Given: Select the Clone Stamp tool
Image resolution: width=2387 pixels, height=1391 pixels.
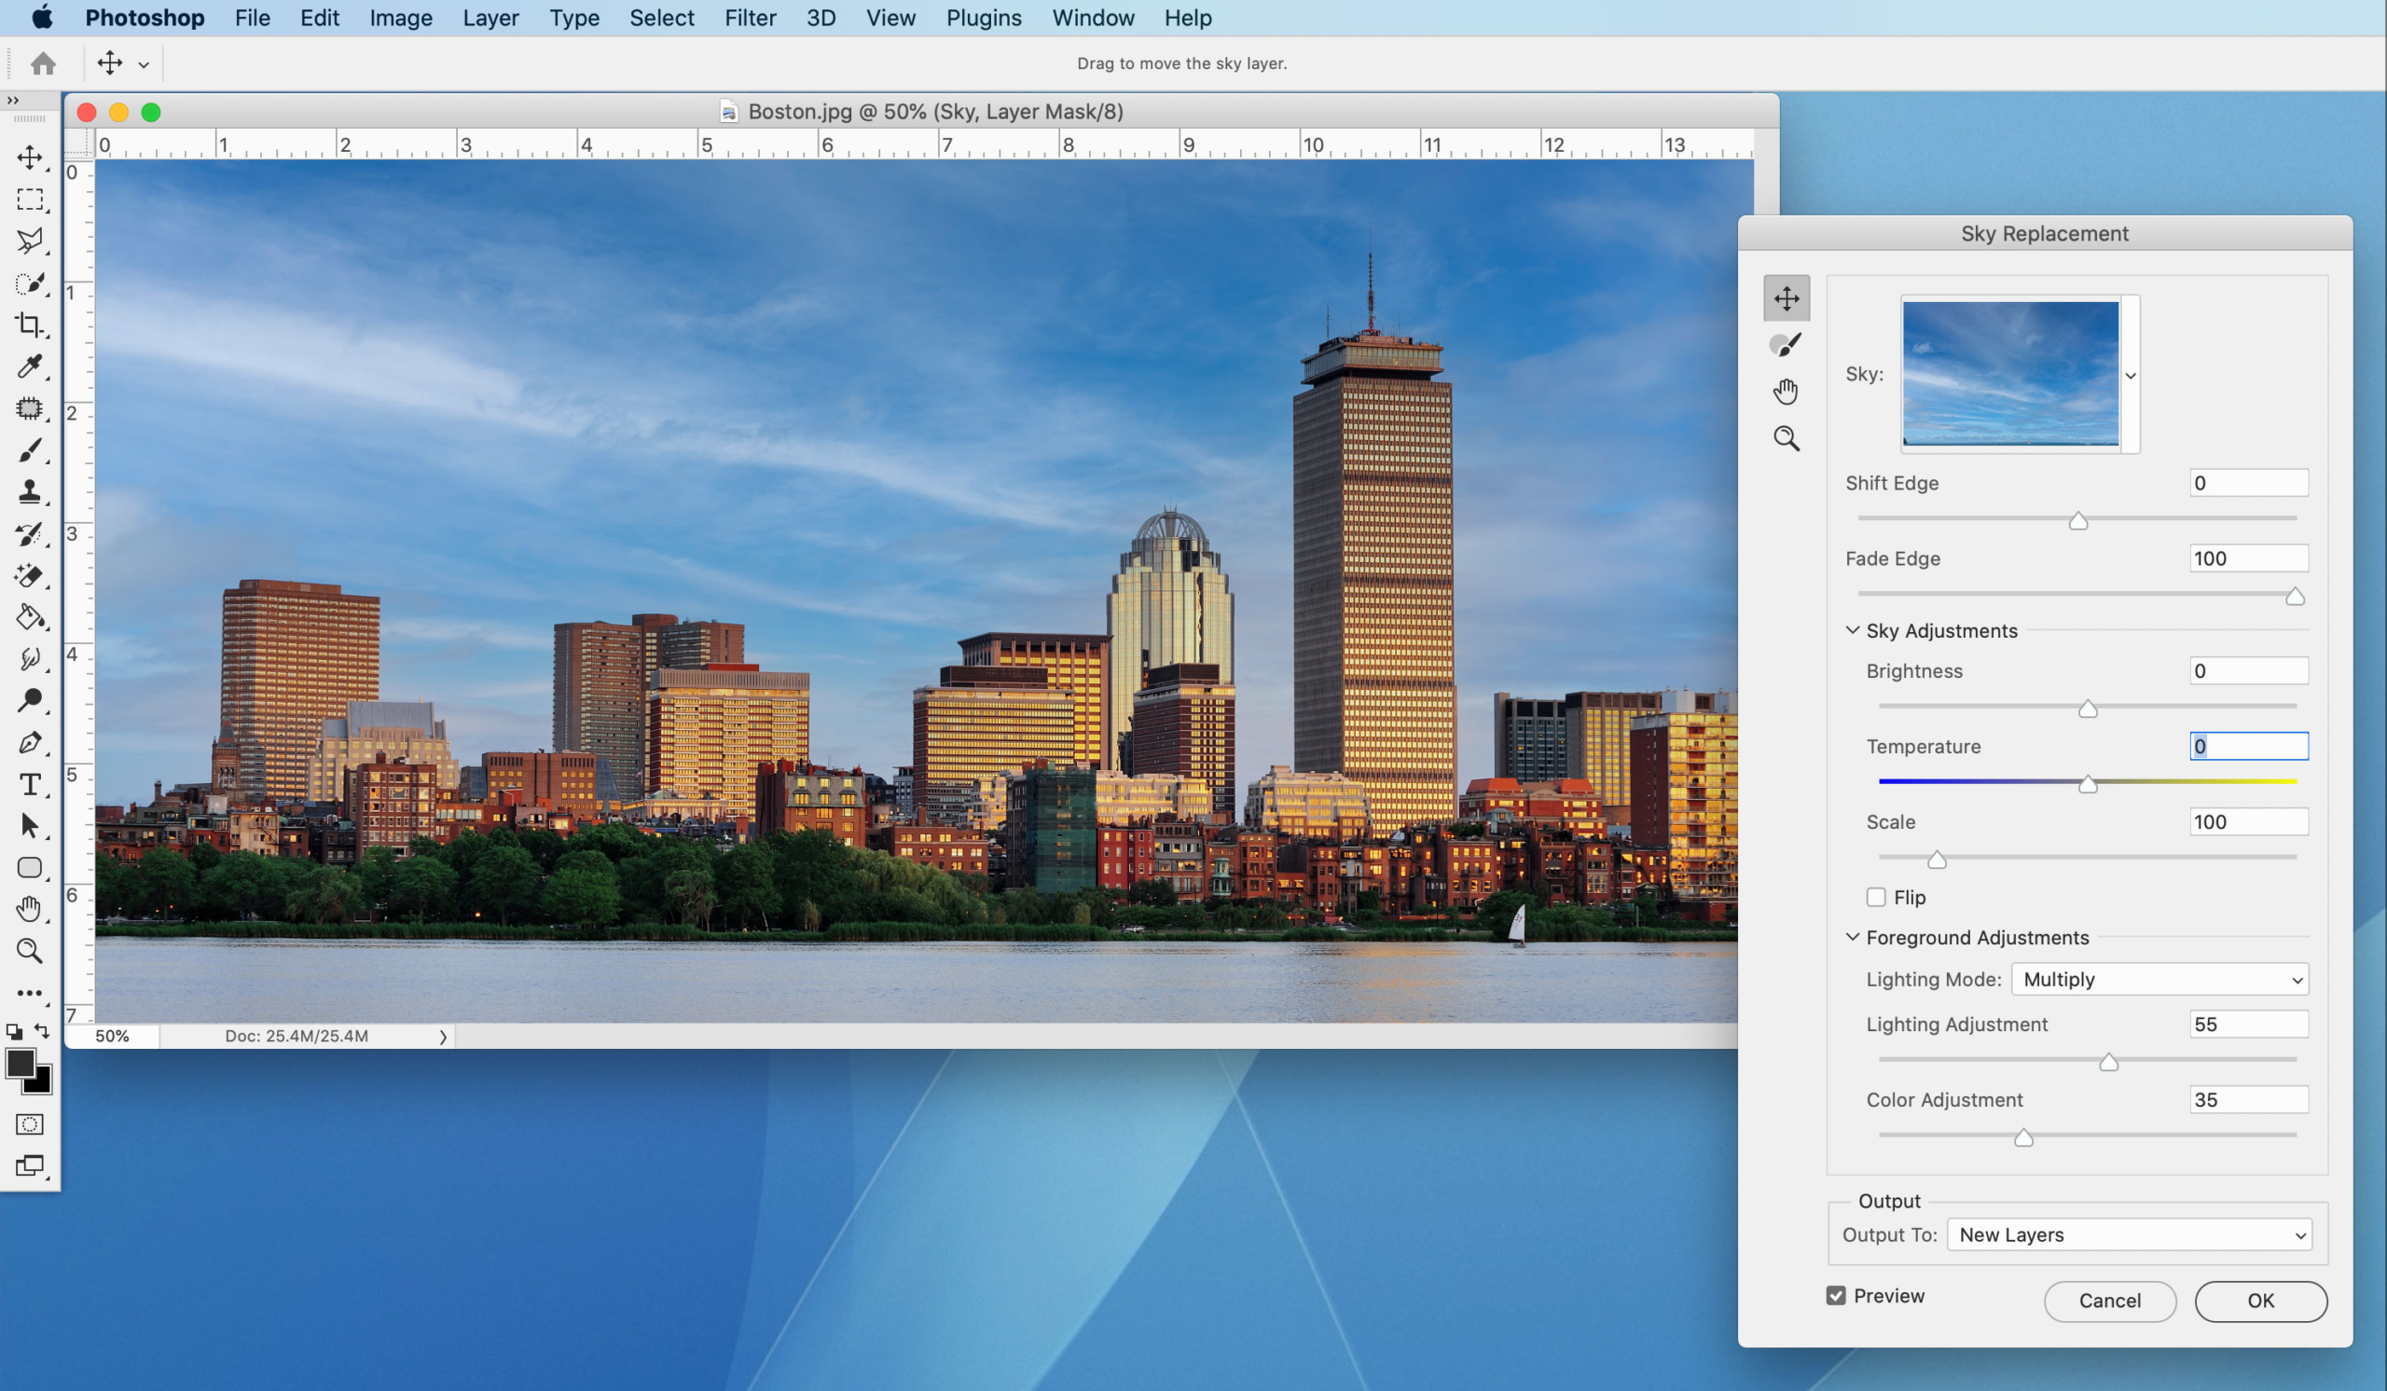Looking at the screenshot, I should click(x=29, y=491).
